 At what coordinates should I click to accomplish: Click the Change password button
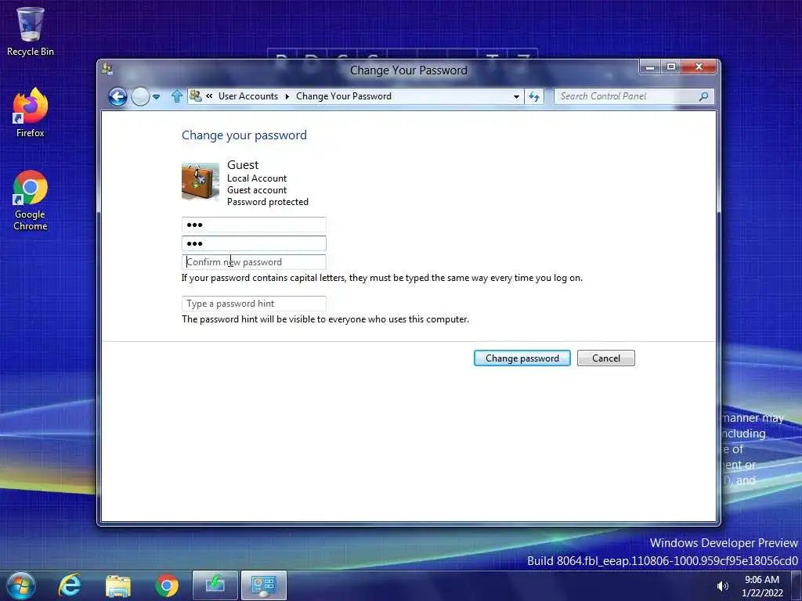pyautogui.click(x=522, y=358)
